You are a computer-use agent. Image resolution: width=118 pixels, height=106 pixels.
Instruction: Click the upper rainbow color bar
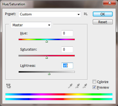click(x=59, y=94)
